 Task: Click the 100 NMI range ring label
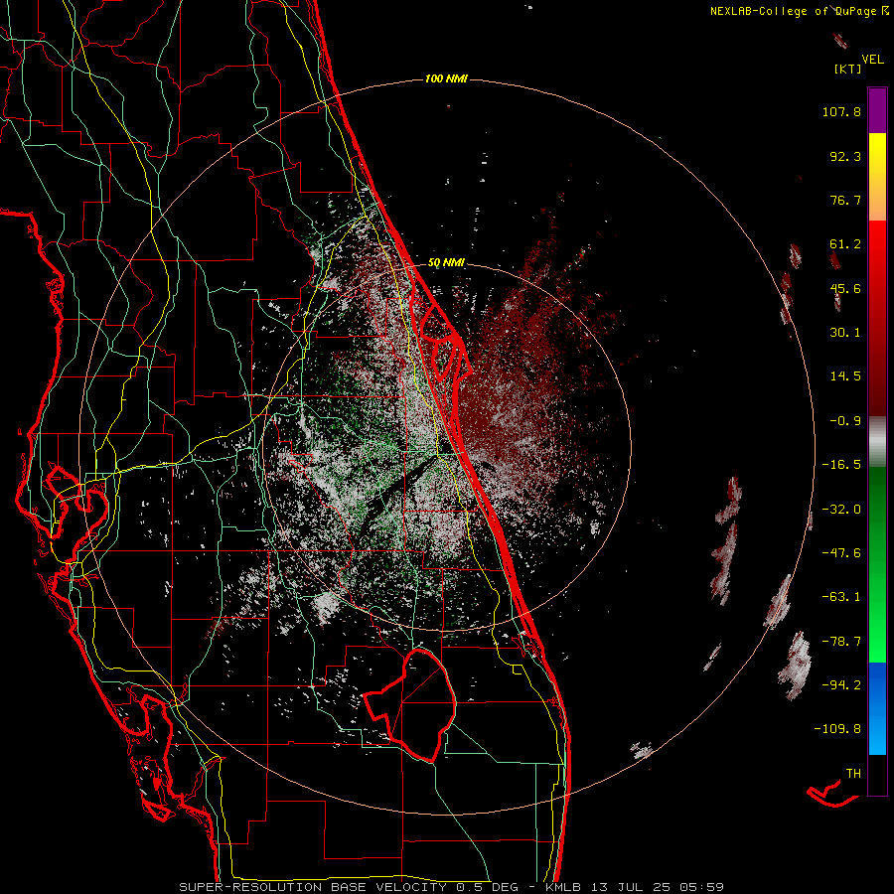446,78
